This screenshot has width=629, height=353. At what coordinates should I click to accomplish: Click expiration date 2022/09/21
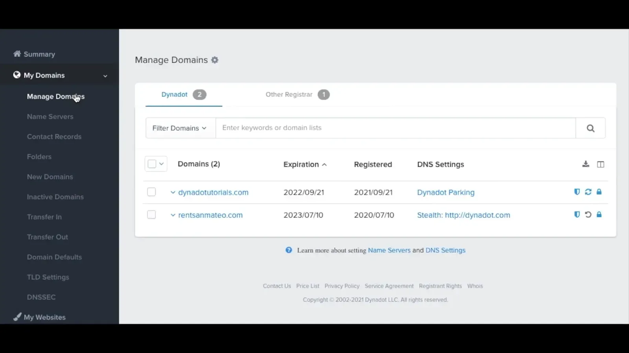click(x=304, y=192)
